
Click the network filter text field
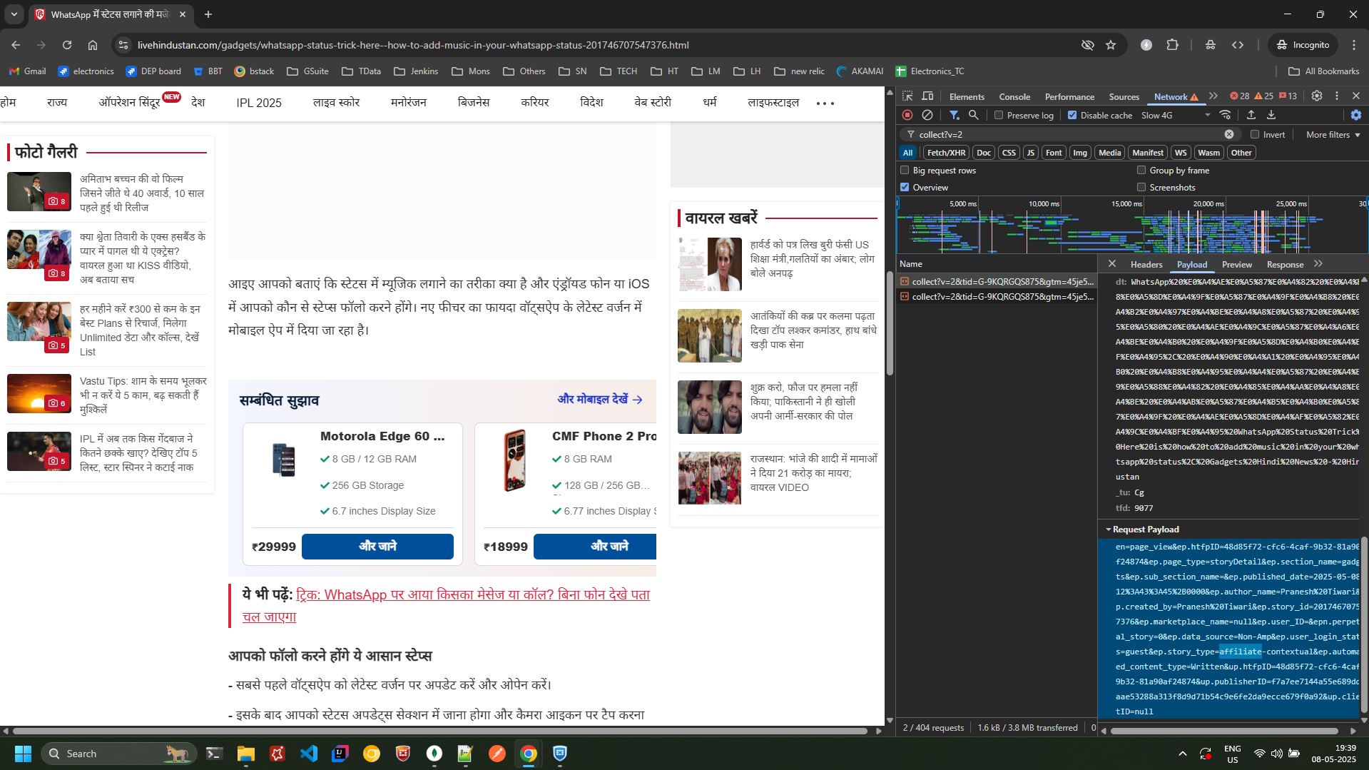1069,134
